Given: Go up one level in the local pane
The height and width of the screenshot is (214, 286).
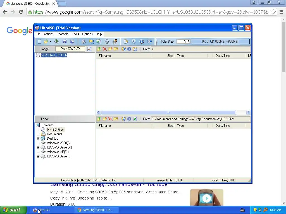Looking at the screenshot, I should (x=99, y=119).
